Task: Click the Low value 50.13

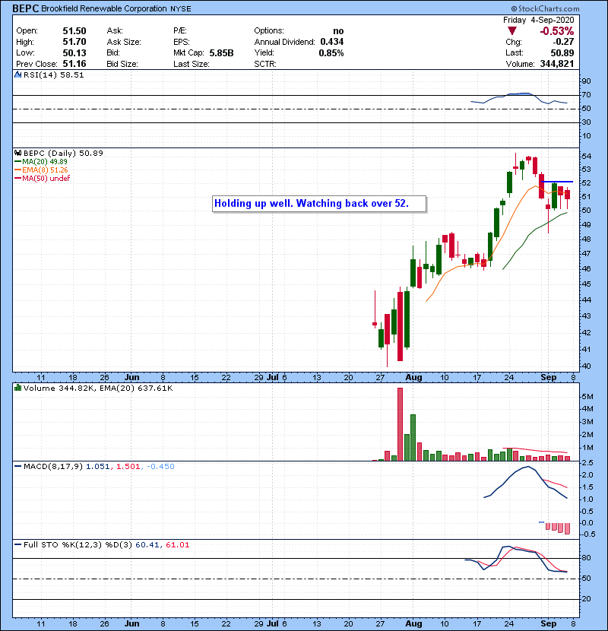Action: [x=74, y=52]
